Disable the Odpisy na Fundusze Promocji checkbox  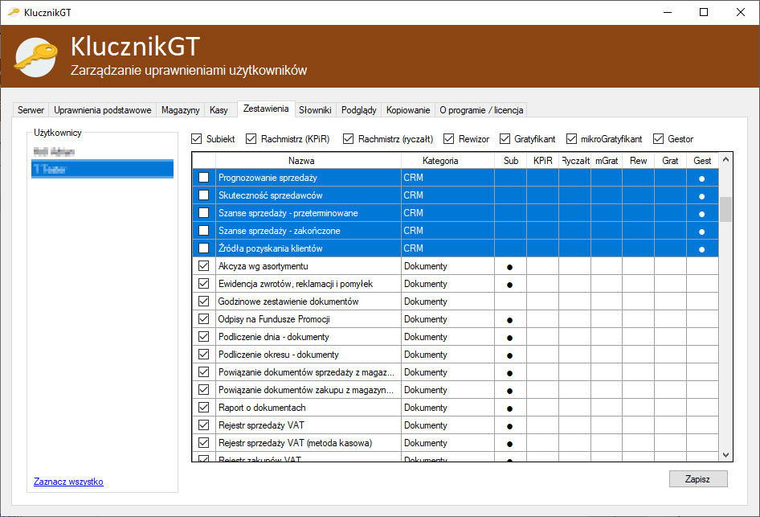tap(203, 319)
